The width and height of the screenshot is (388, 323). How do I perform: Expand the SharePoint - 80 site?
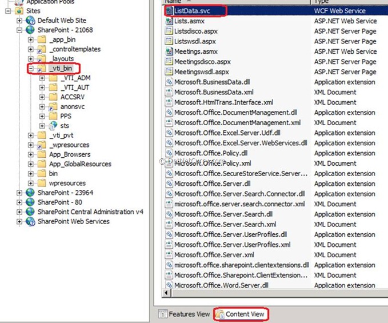[19, 202]
